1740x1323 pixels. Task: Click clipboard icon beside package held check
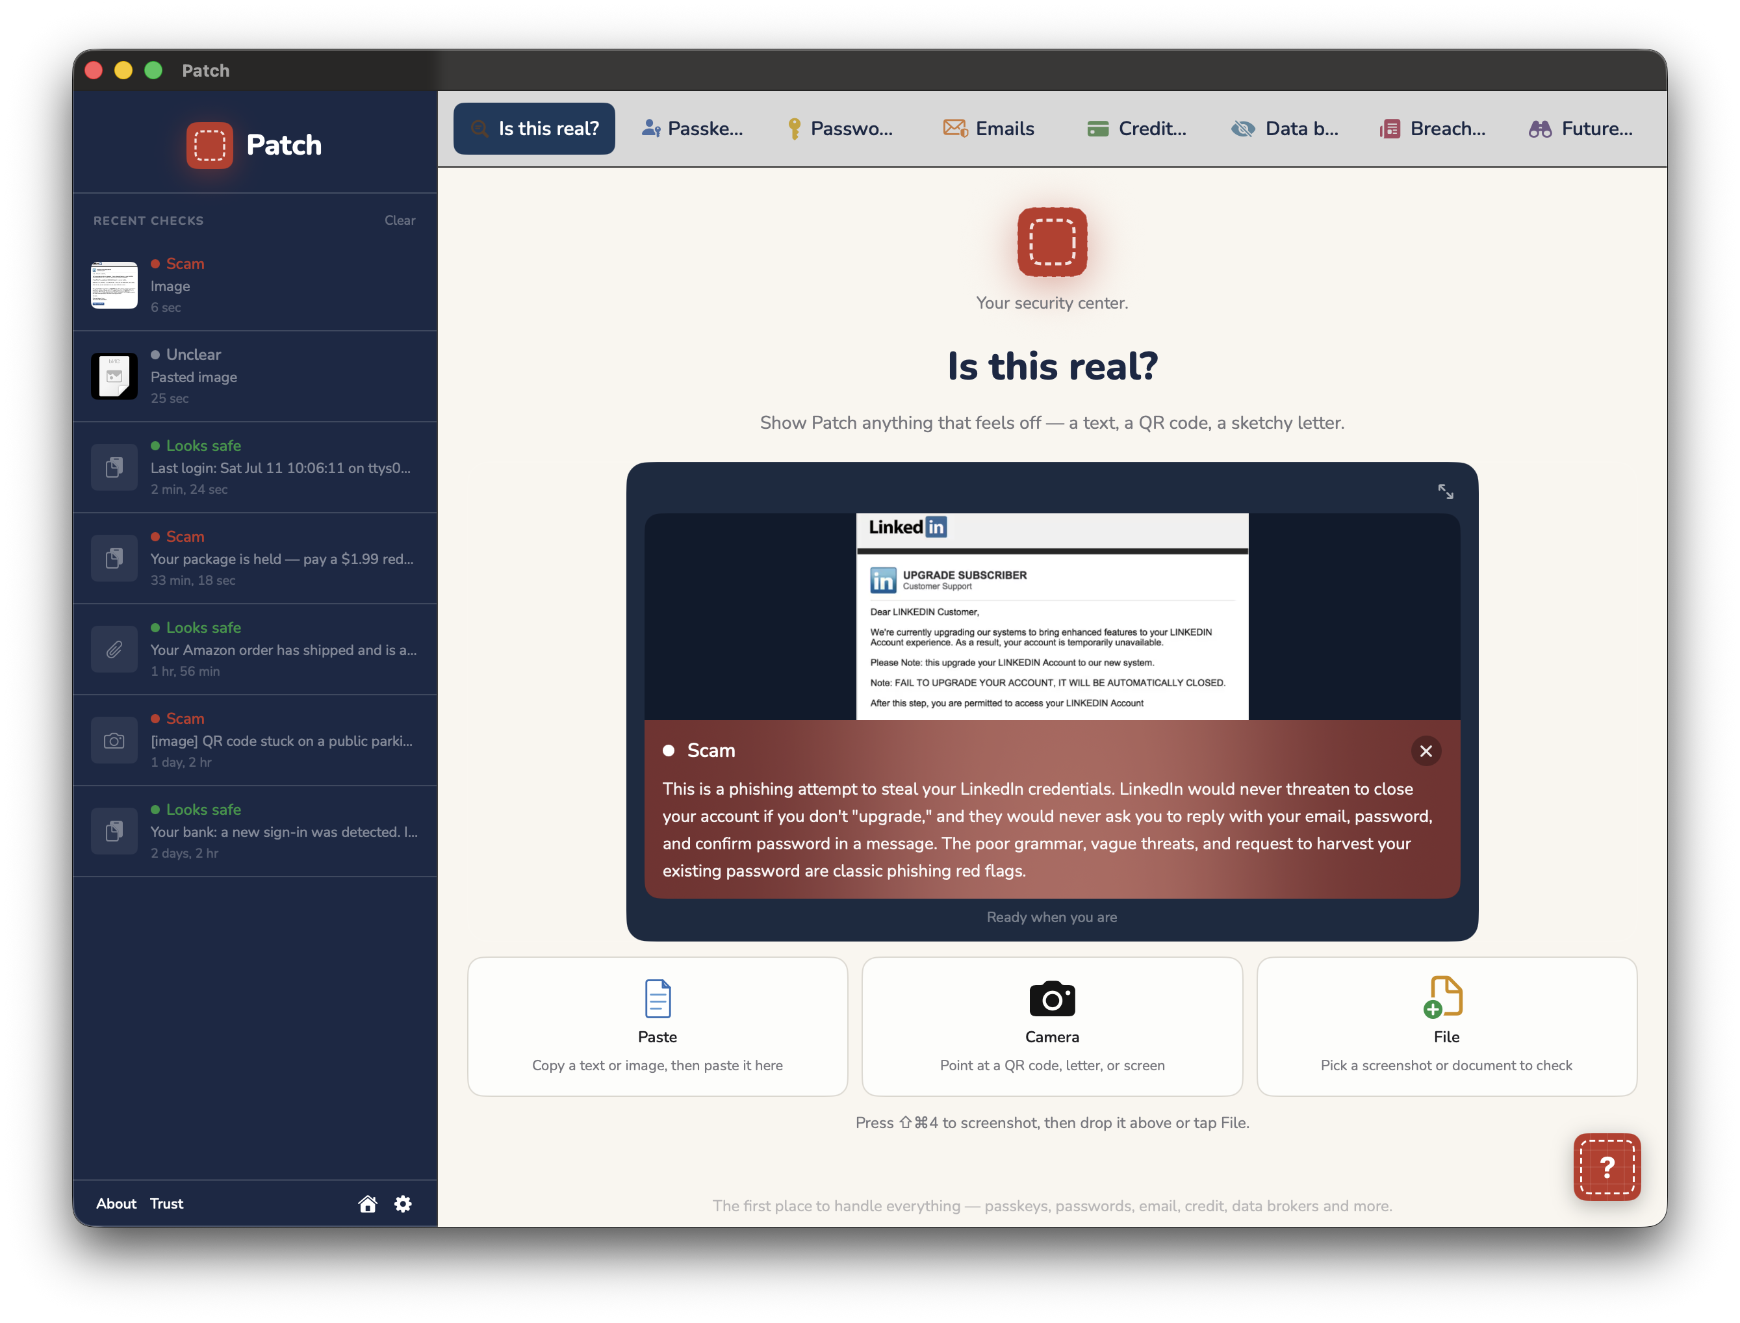(x=114, y=558)
